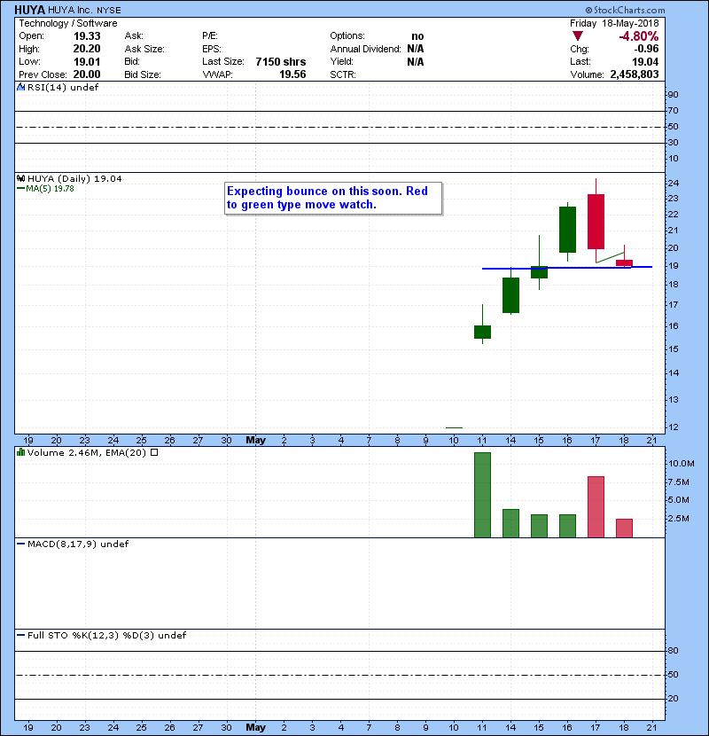Click the blue horizontal support line at 19
Viewport: 709px width, 736px height.
(x=567, y=268)
